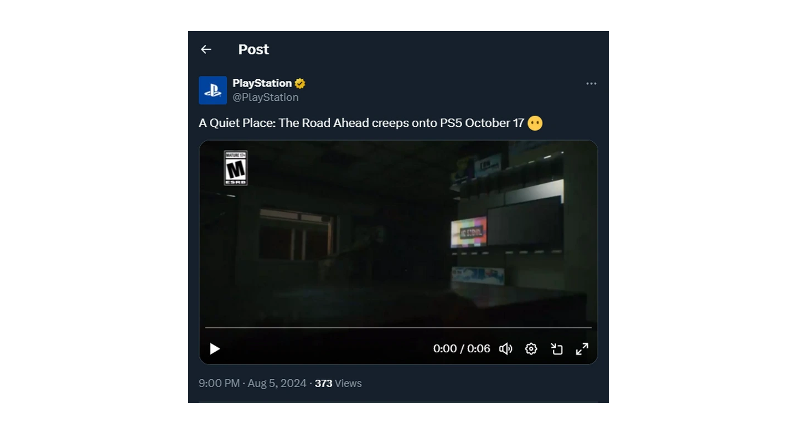The width and height of the screenshot is (792, 443).
Task: Click the ESRB Mature rating badge
Action: 235,168
